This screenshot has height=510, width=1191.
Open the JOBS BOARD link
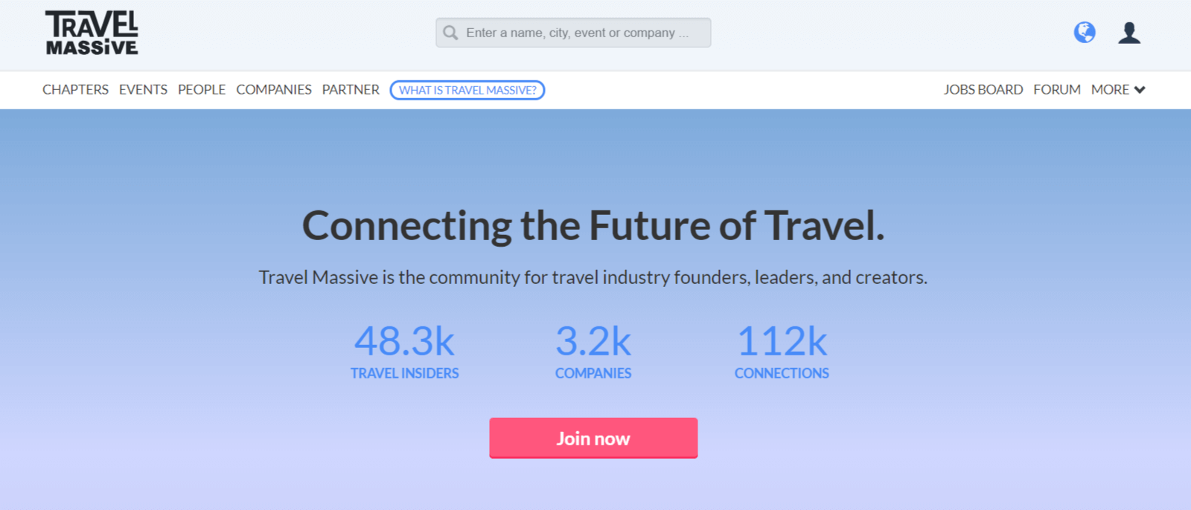983,89
